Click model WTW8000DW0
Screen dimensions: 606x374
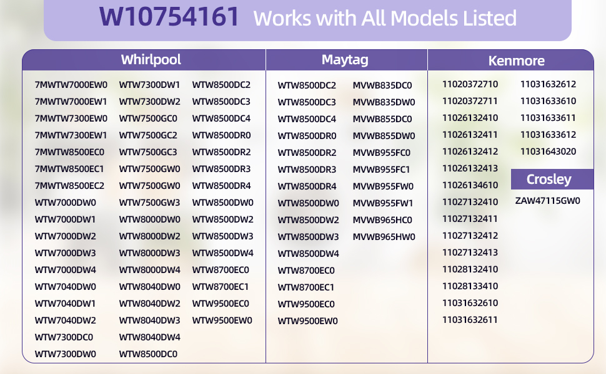click(149, 219)
